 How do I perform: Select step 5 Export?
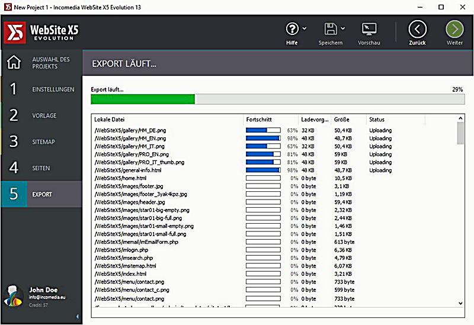41,194
